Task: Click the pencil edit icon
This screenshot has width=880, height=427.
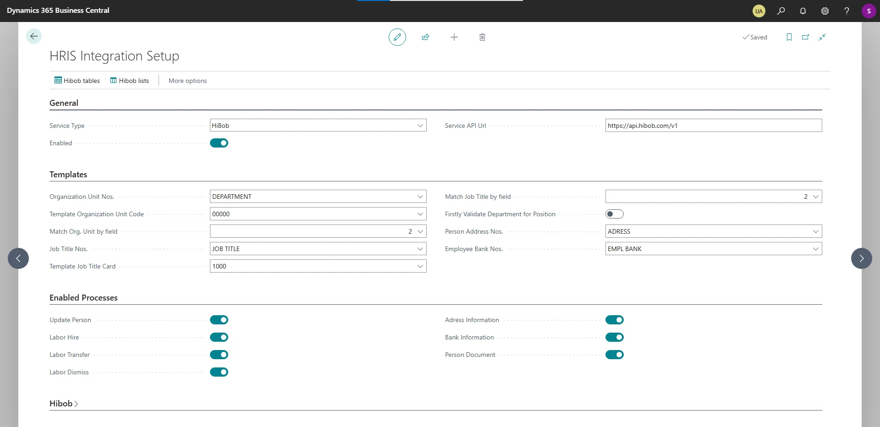Action: pos(397,37)
